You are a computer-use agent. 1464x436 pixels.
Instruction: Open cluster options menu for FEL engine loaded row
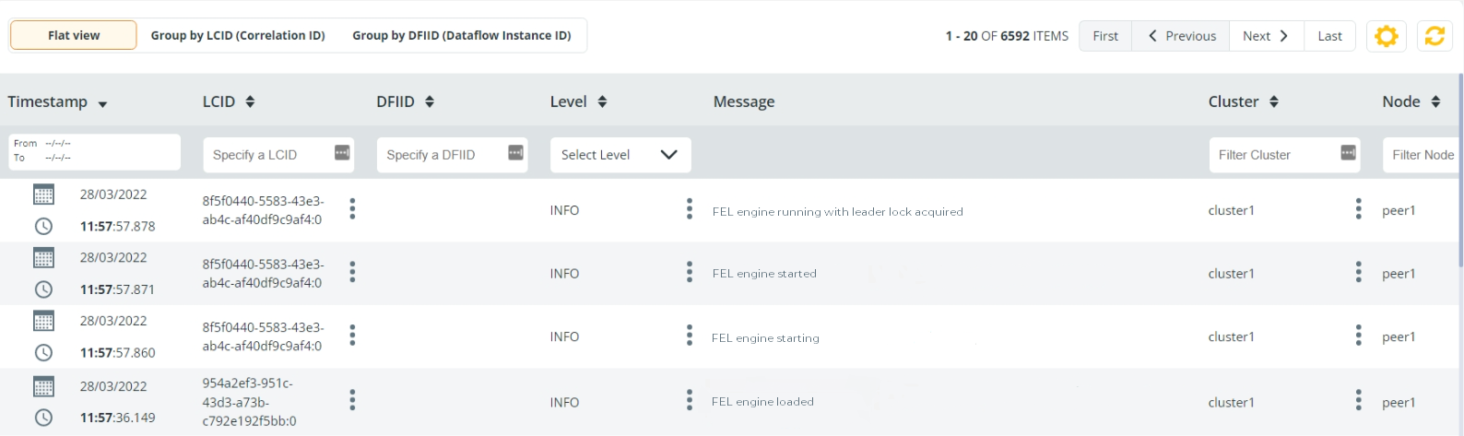tap(1358, 400)
